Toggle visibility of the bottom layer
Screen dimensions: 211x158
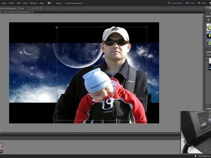pyautogui.click(x=207, y=67)
